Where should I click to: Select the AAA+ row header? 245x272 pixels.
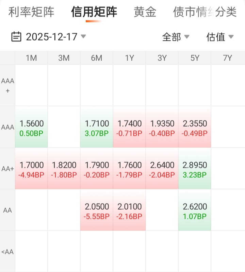(7, 85)
